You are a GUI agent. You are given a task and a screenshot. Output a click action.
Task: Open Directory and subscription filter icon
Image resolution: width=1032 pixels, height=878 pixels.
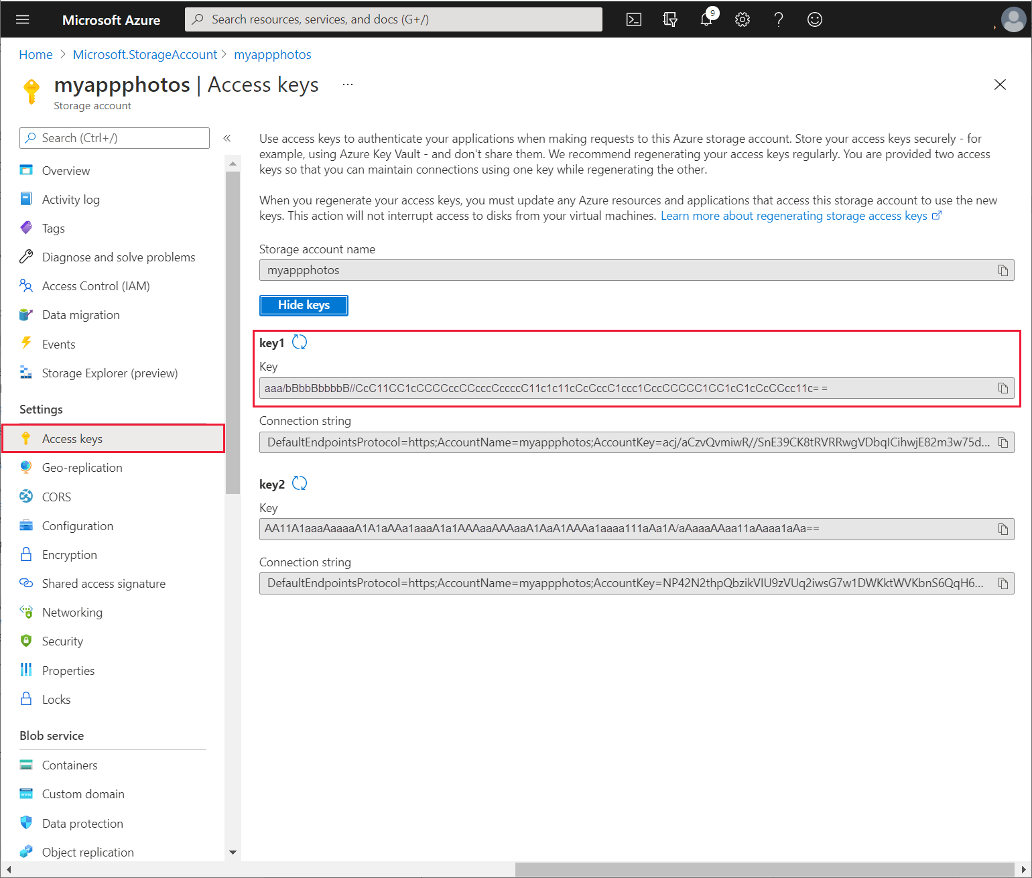click(x=669, y=19)
